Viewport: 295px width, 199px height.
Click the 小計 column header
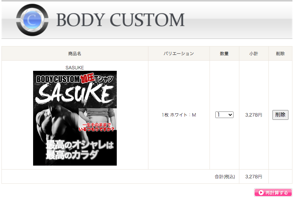point(254,54)
